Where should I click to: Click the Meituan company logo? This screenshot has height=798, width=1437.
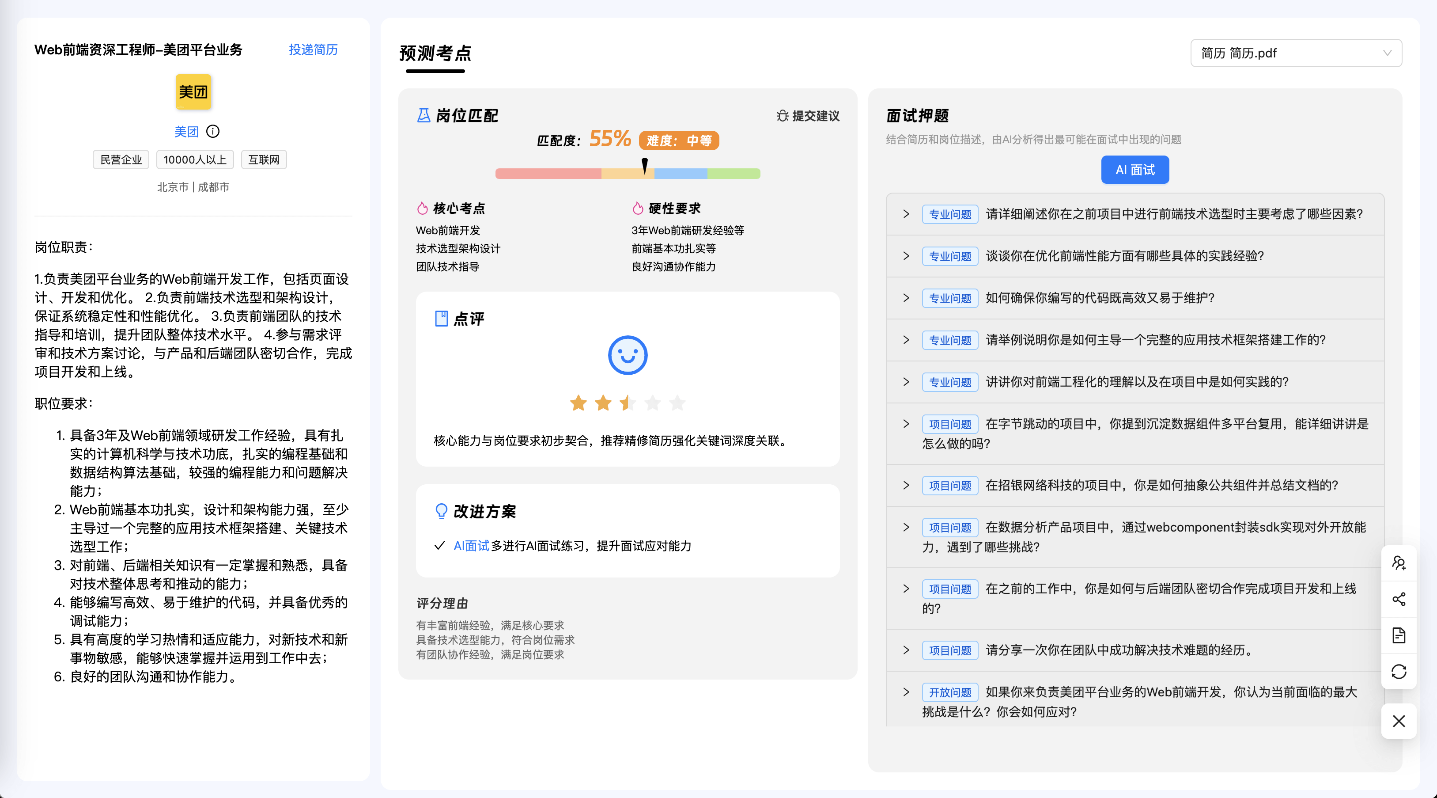pos(193,91)
